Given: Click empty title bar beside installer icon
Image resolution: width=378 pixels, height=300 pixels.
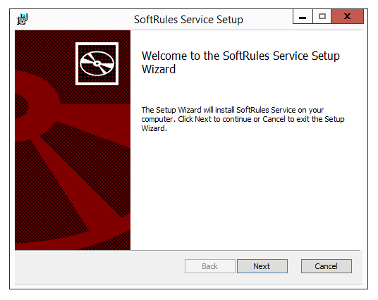Looking at the screenshot, I should pos(80,19).
